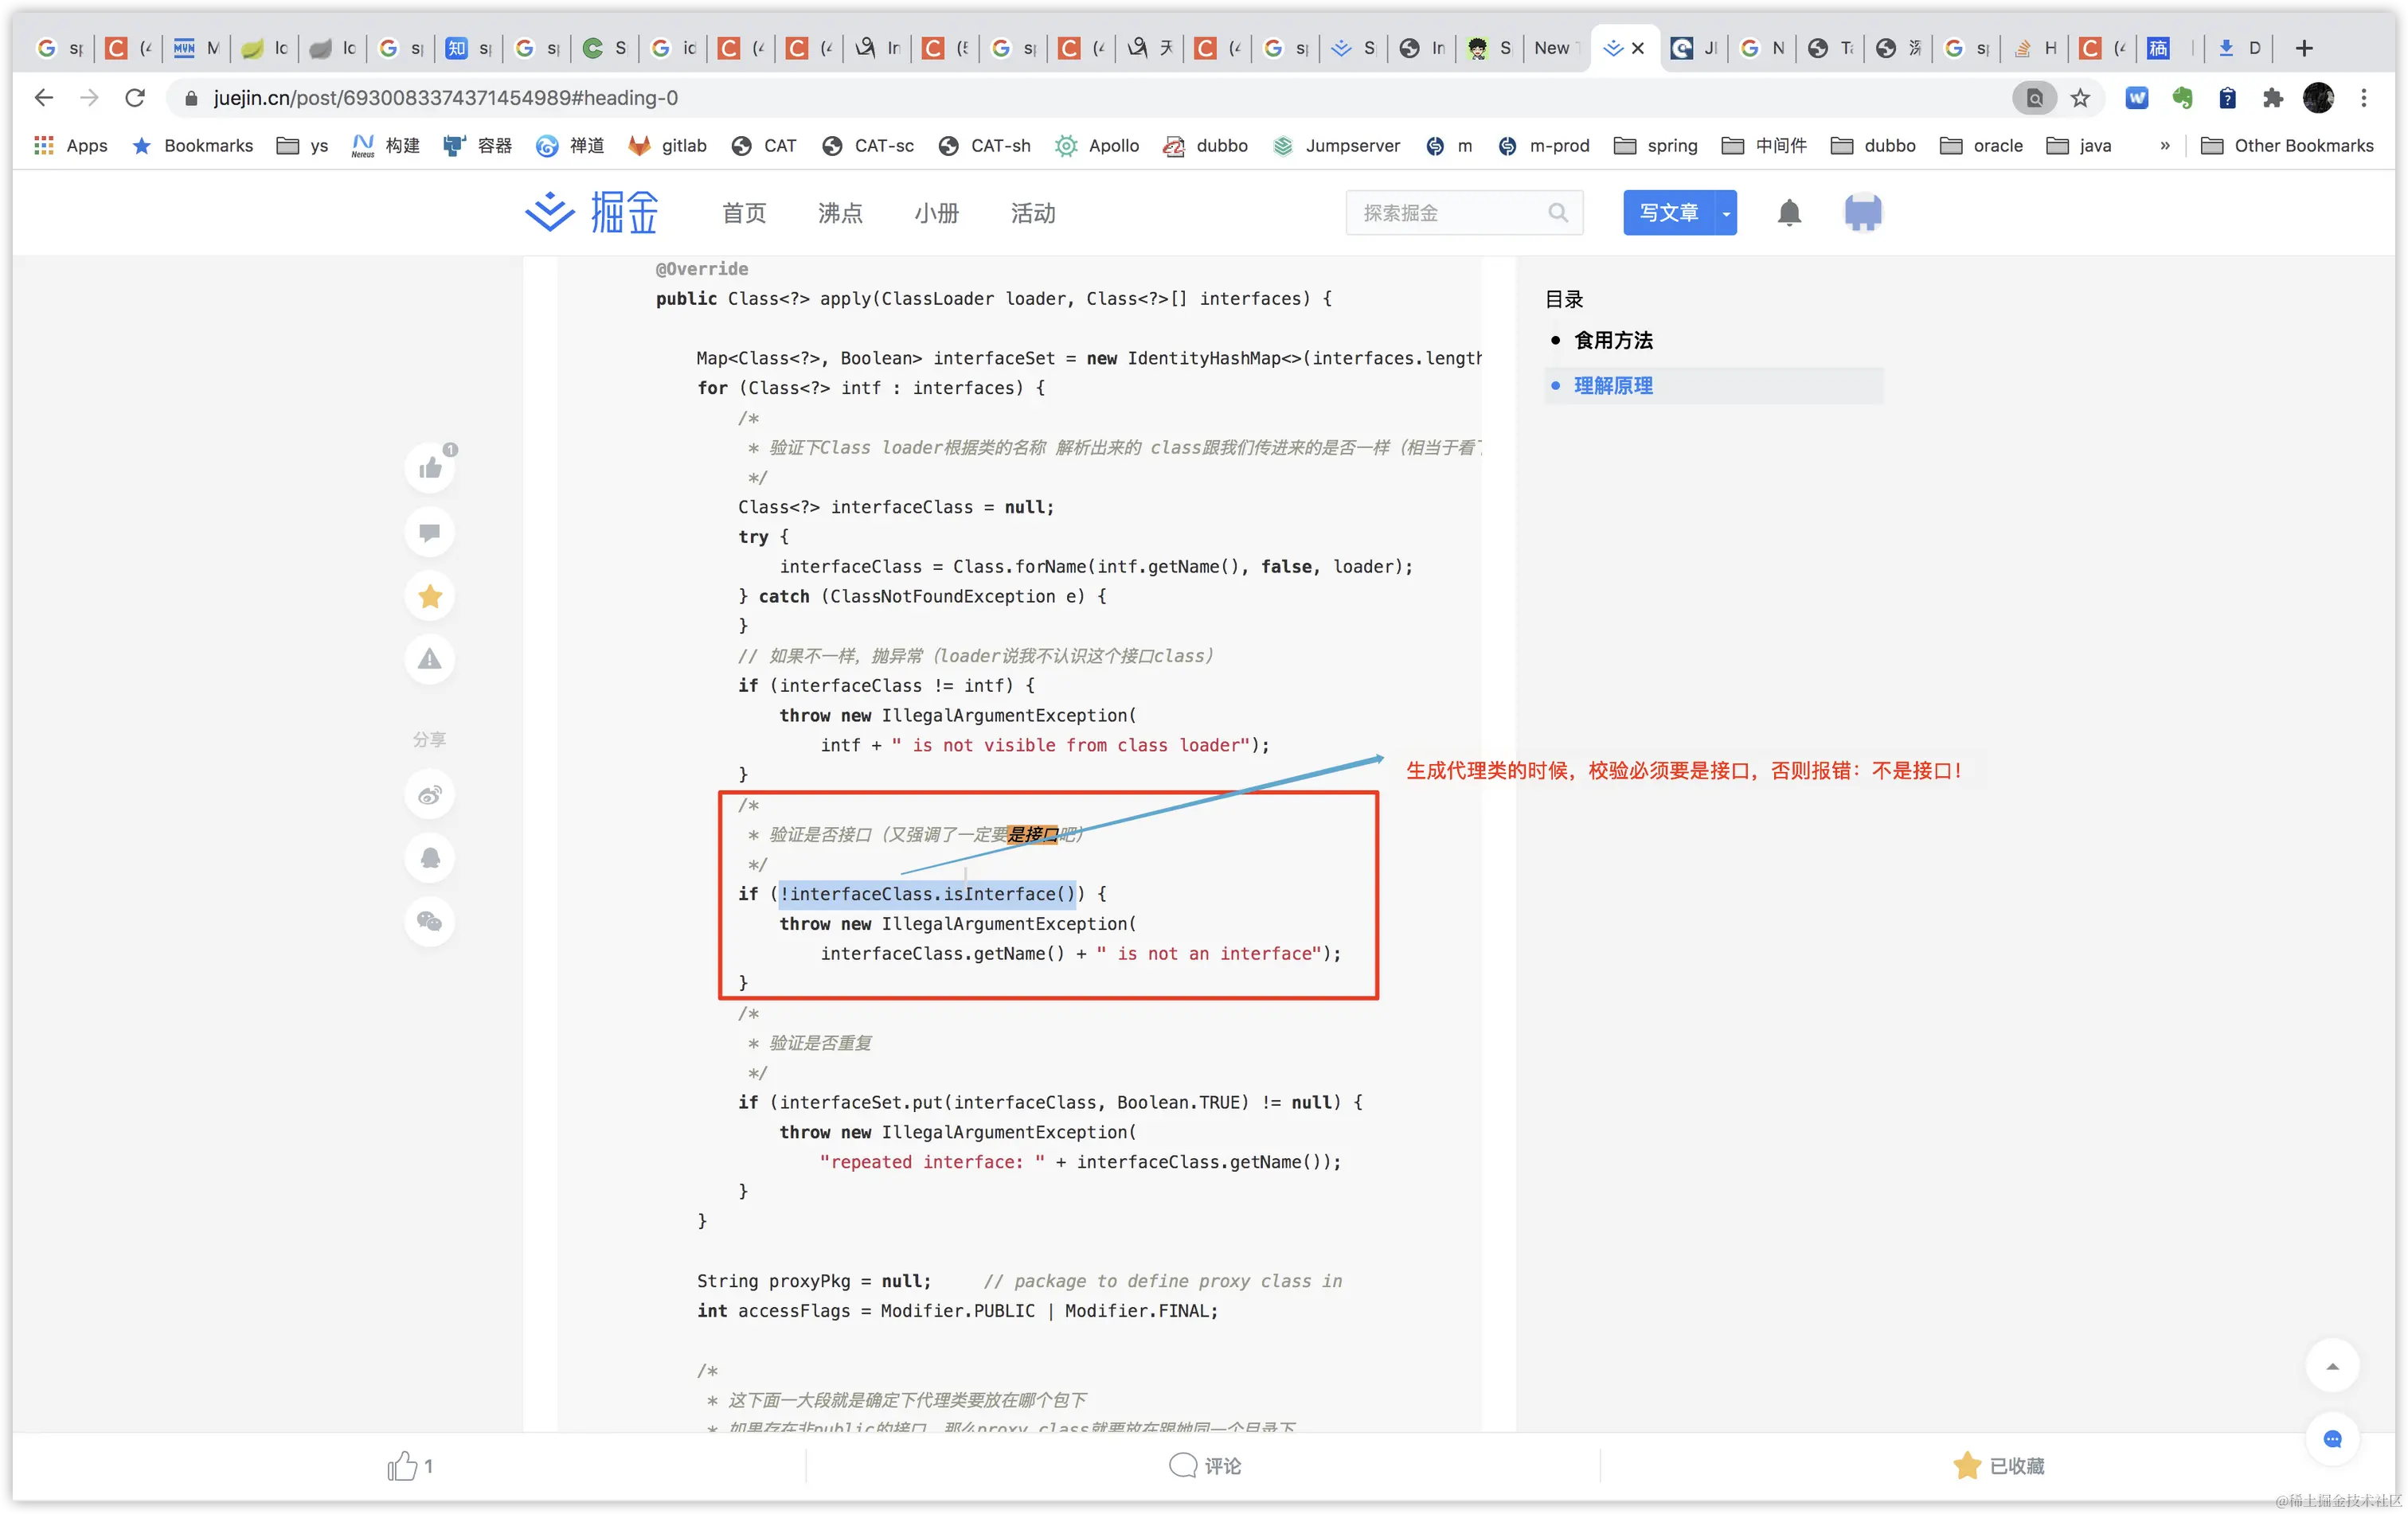2408x1514 pixels.
Task: Expand the 写文章 dropdown arrow
Action: tap(1726, 213)
